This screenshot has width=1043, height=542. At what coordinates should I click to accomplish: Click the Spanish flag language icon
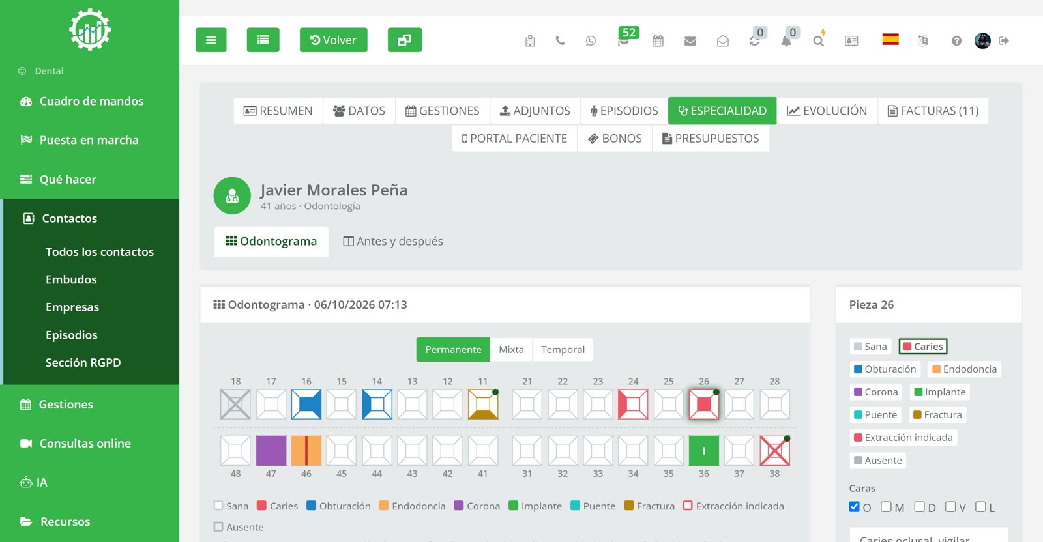tap(890, 39)
